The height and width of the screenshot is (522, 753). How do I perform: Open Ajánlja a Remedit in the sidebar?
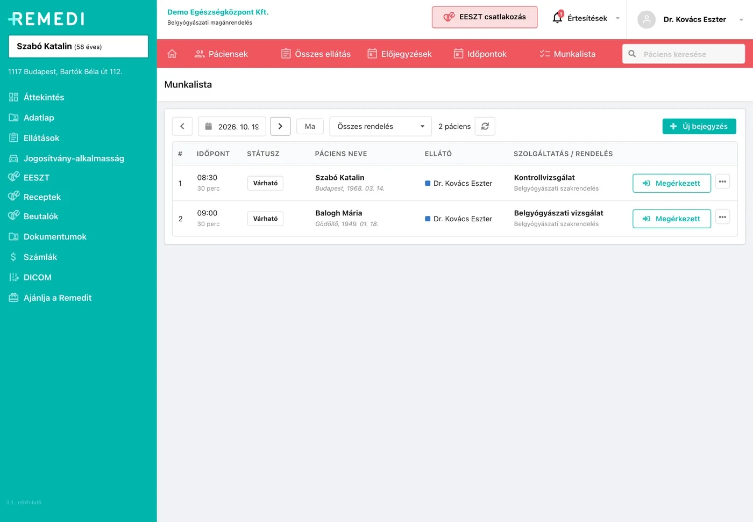click(x=50, y=298)
